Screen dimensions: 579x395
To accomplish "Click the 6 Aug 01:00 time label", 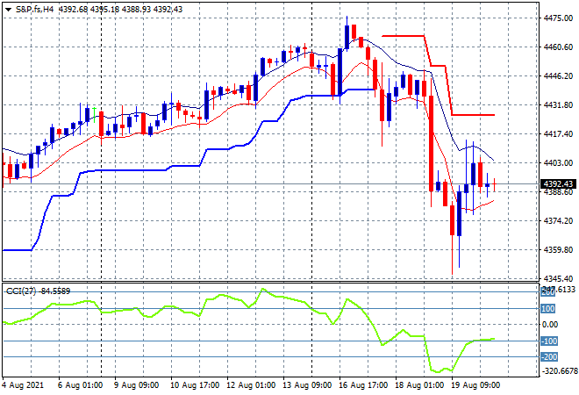I will pyautogui.click(x=80, y=385).
